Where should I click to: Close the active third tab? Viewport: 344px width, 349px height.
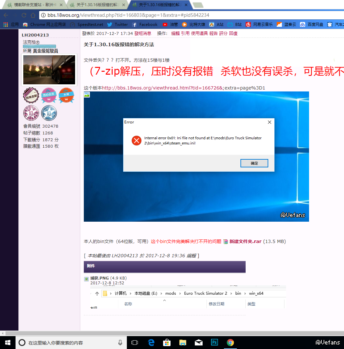pos(186,5)
